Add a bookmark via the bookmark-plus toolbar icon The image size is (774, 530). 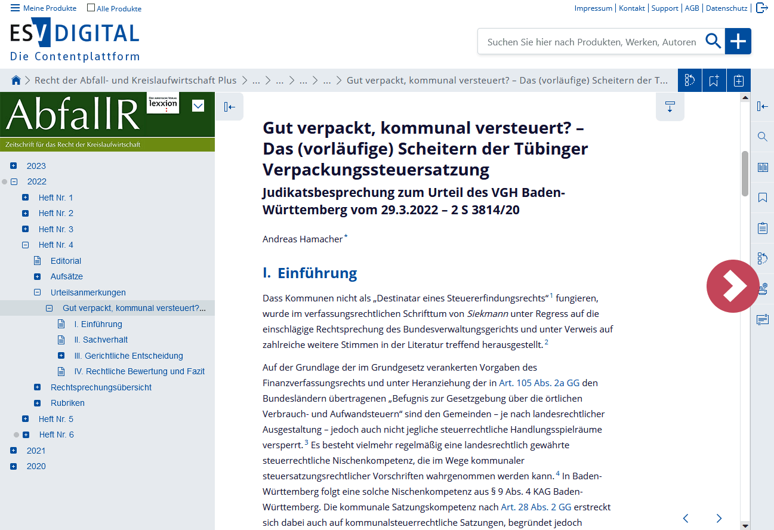tap(714, 79)
